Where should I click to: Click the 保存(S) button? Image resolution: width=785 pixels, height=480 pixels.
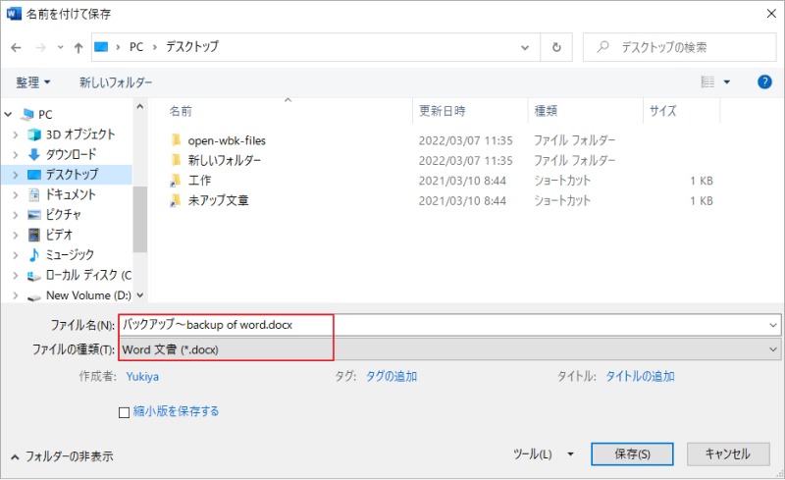click(x=632, y=454)
